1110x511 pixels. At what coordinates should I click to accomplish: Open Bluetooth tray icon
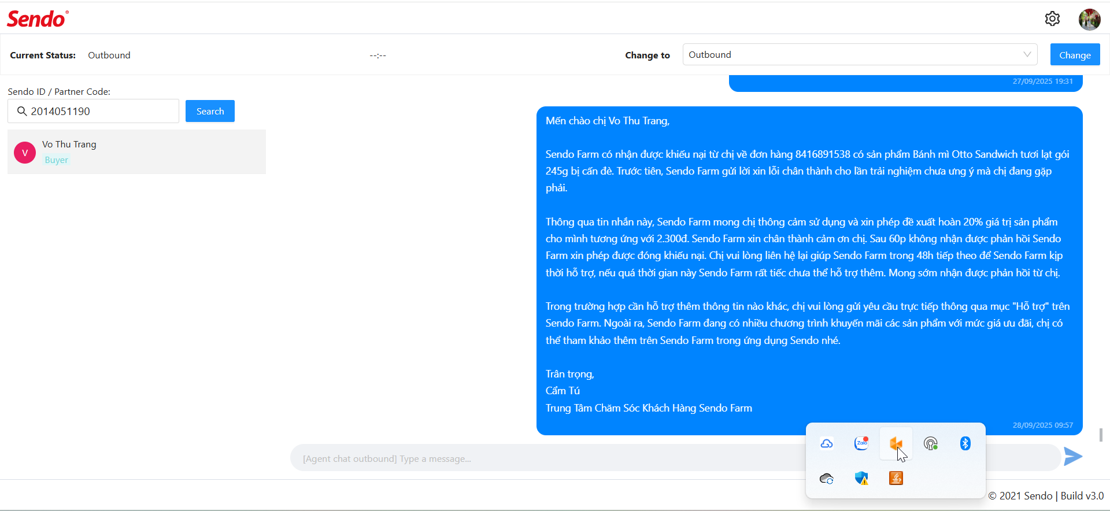(x=965, y=443)
